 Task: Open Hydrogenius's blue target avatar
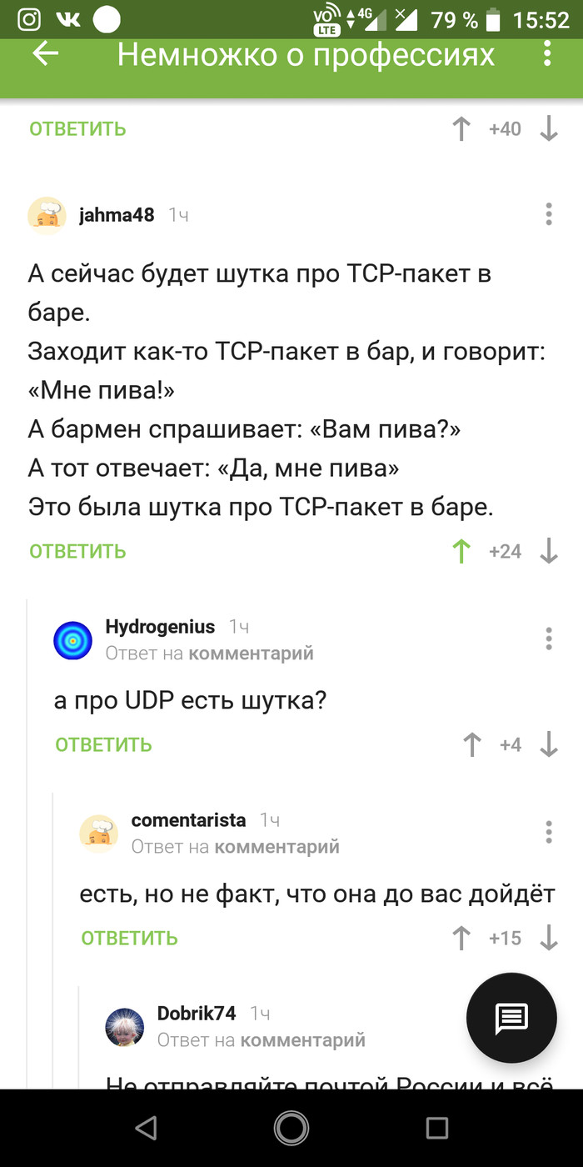(x=73, y=639)
